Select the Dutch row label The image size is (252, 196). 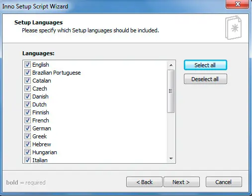pos(39,104)
